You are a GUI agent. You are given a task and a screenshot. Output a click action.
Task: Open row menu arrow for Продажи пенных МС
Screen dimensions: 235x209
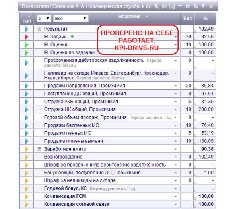175,133
